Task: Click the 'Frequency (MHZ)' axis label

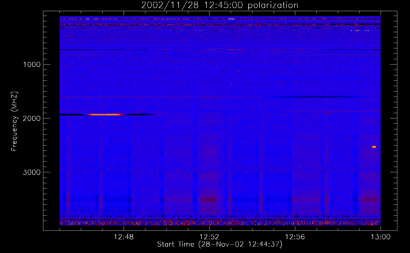Action: [x=14, y=121]
